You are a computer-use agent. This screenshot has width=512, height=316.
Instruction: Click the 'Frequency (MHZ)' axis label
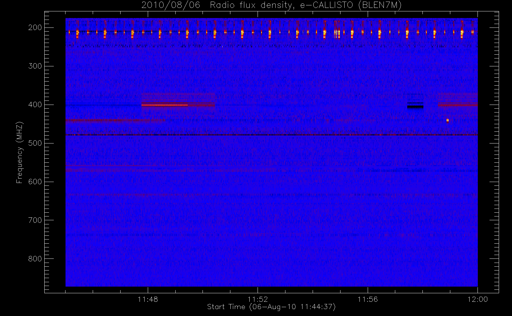[x=20, y=152]
